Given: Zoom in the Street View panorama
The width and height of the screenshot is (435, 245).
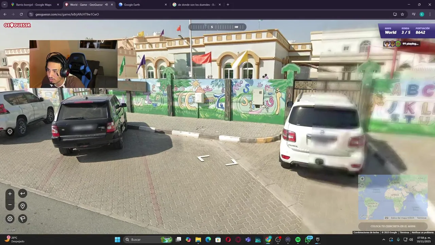Looking at the screenshot, I should pyautogui.click(x=10, y=194).
